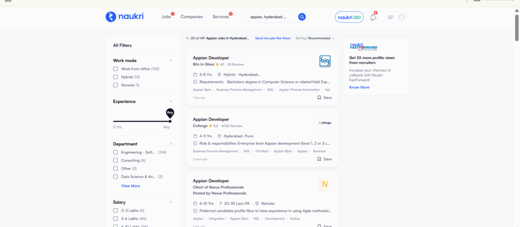The image size is (520, 227).
Task: Click the Naukri 360 button
Action: point(349,17)
